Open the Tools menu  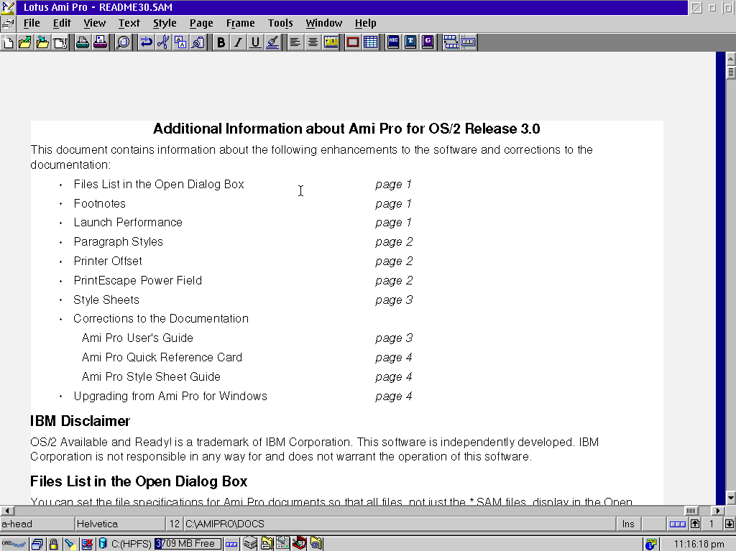280,23
